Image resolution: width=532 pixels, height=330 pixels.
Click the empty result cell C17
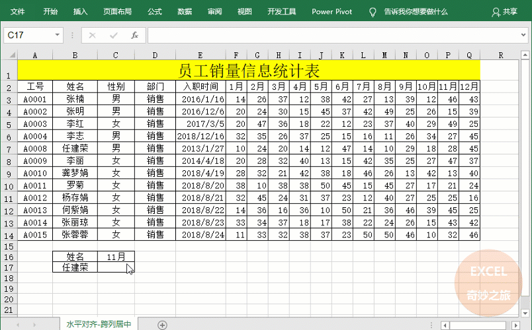[116, 267]
